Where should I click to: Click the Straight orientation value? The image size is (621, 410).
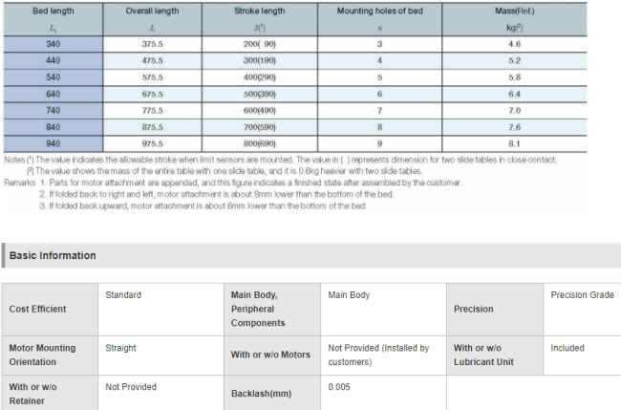click(x=120, y=348)
